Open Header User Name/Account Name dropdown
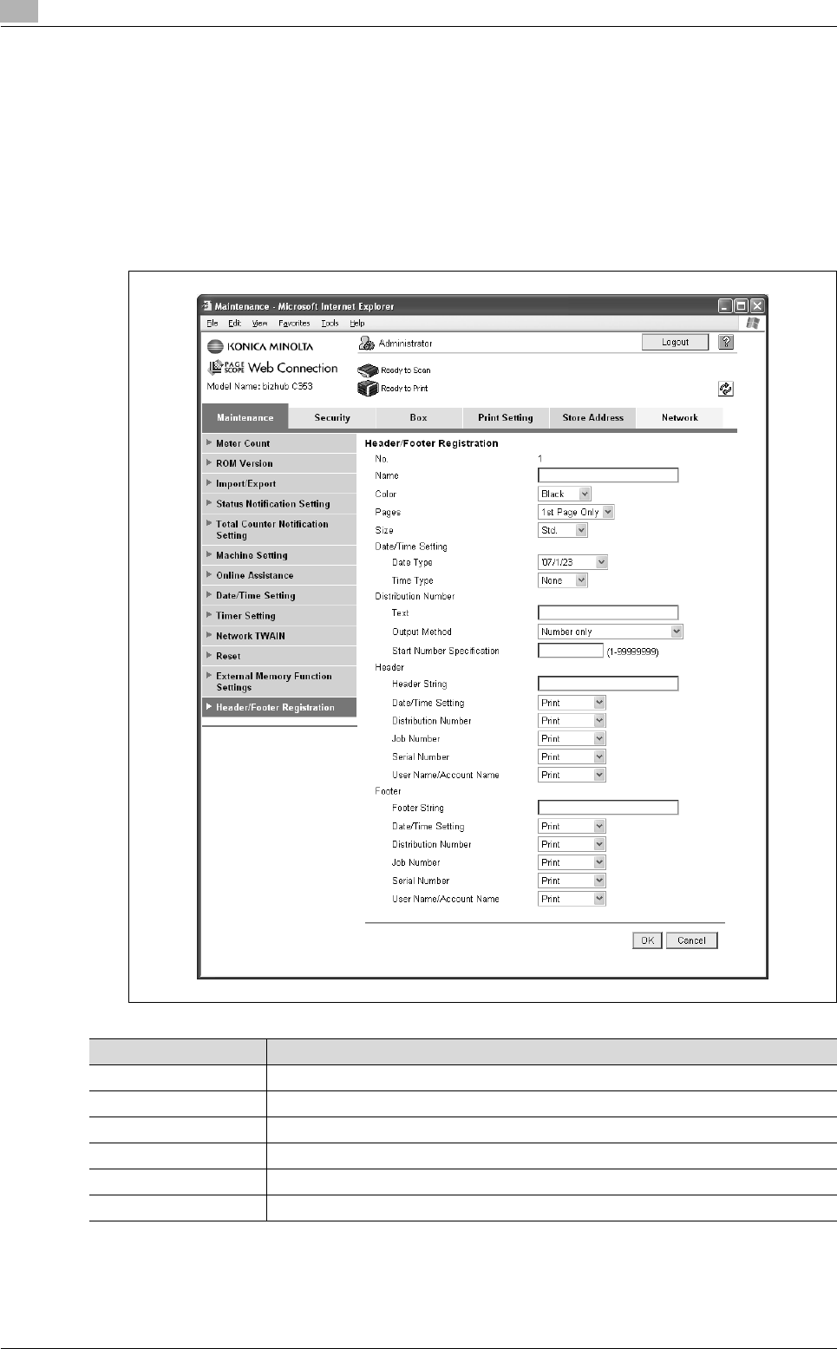This screenshot has width=837, height=1349. pyautogui.click(x=572, y=776)
